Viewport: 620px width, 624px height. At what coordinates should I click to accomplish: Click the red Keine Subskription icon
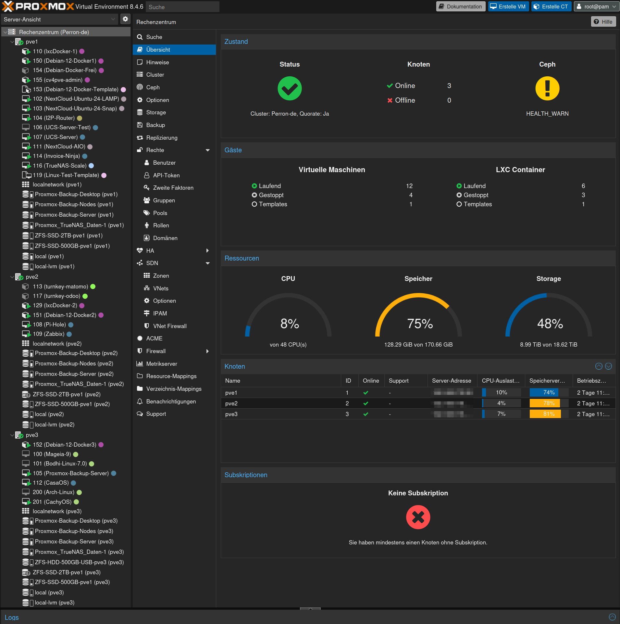pyautogui.click(x=418, y=517)
